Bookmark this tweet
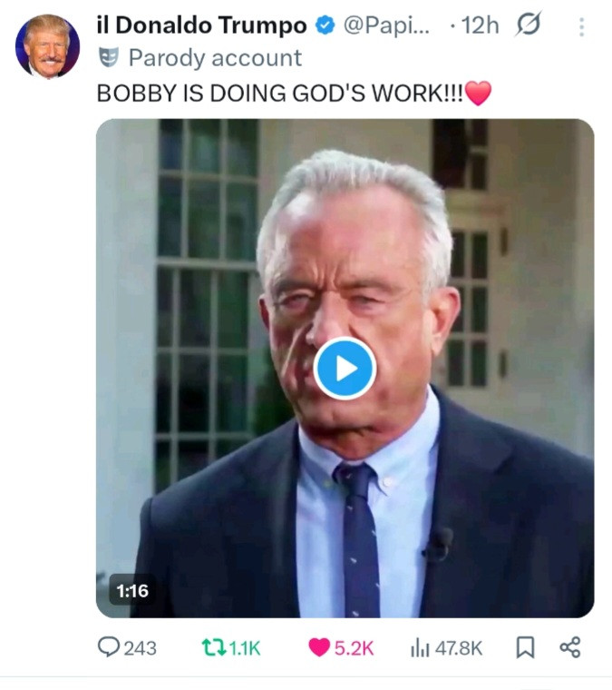 tap(525, 647)
